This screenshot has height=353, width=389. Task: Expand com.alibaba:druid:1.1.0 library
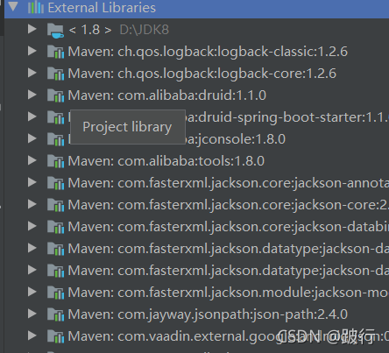click(32, 95)
